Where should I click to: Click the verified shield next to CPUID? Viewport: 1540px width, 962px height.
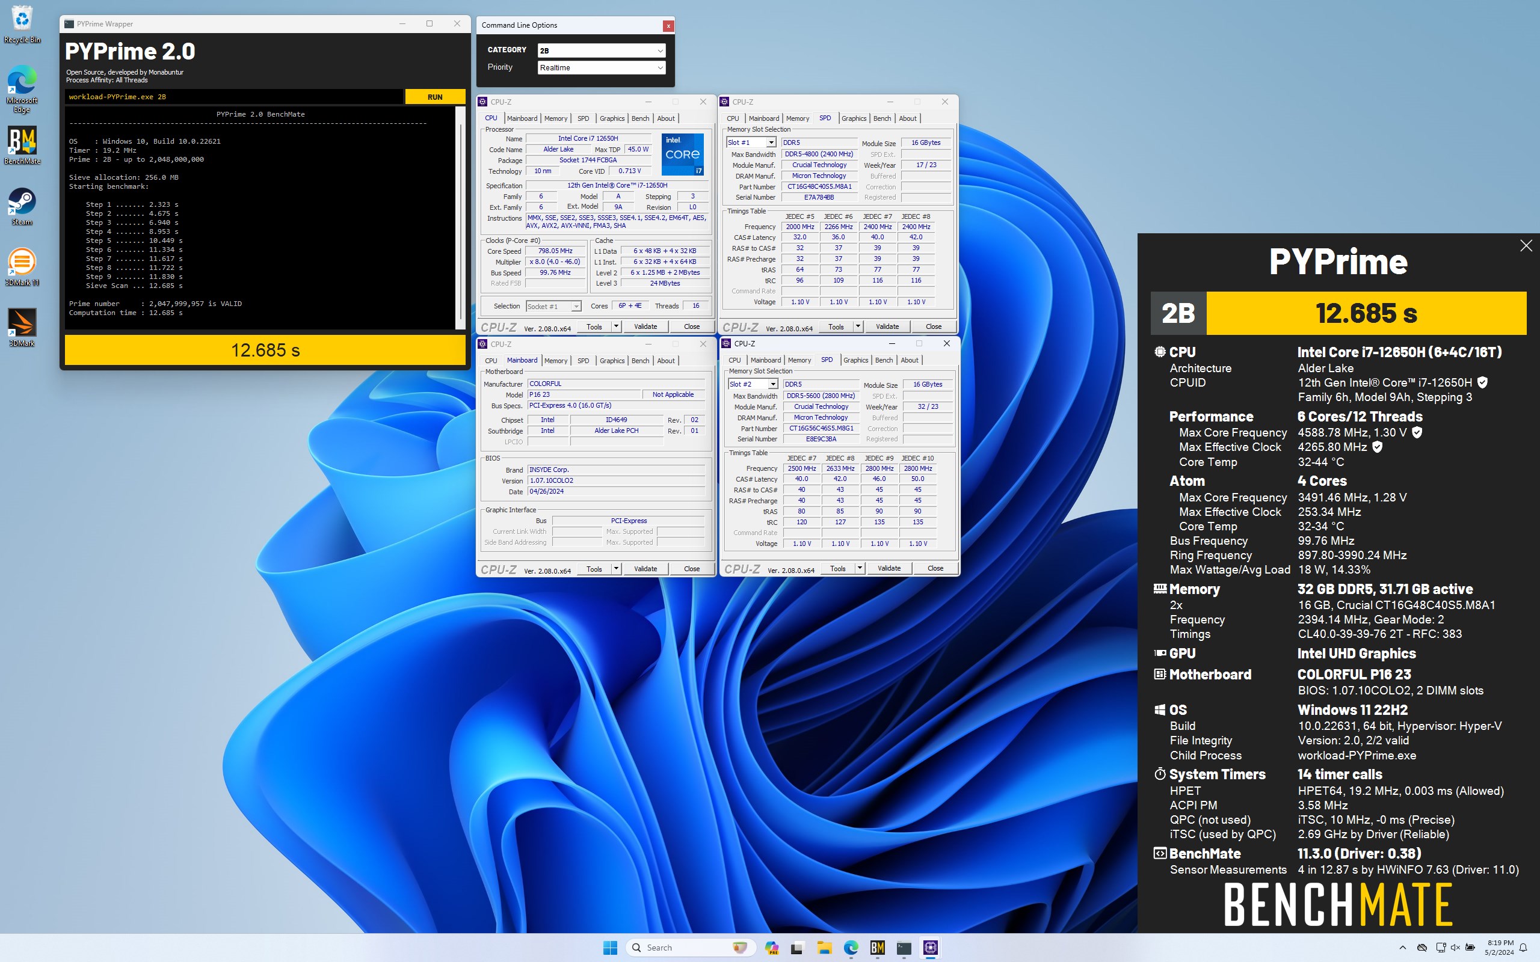(x=1482, y=382)
